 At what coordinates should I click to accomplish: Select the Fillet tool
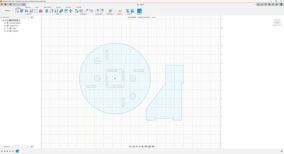point(51,11)
